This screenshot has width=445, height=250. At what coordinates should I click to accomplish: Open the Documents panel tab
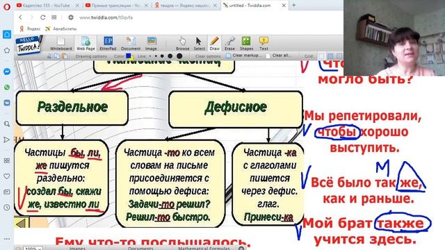click(140, 248)
